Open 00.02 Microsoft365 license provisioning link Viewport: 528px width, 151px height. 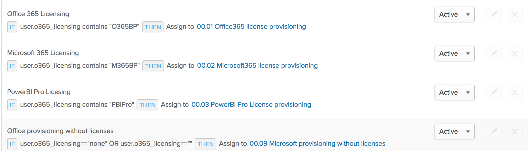coord(257,66)
